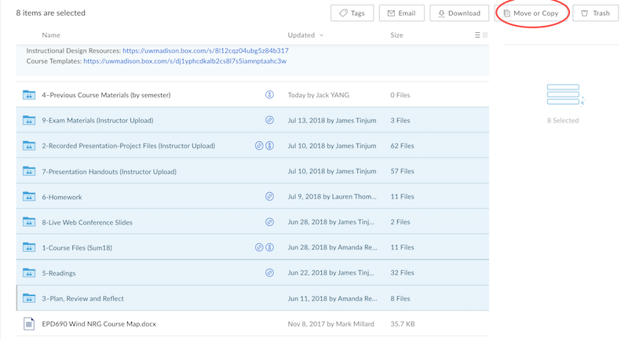The width and height of the screenshot is (628, 339).
Task: Open the Instructional Design Resources link
Action: (x=206, y=51)
